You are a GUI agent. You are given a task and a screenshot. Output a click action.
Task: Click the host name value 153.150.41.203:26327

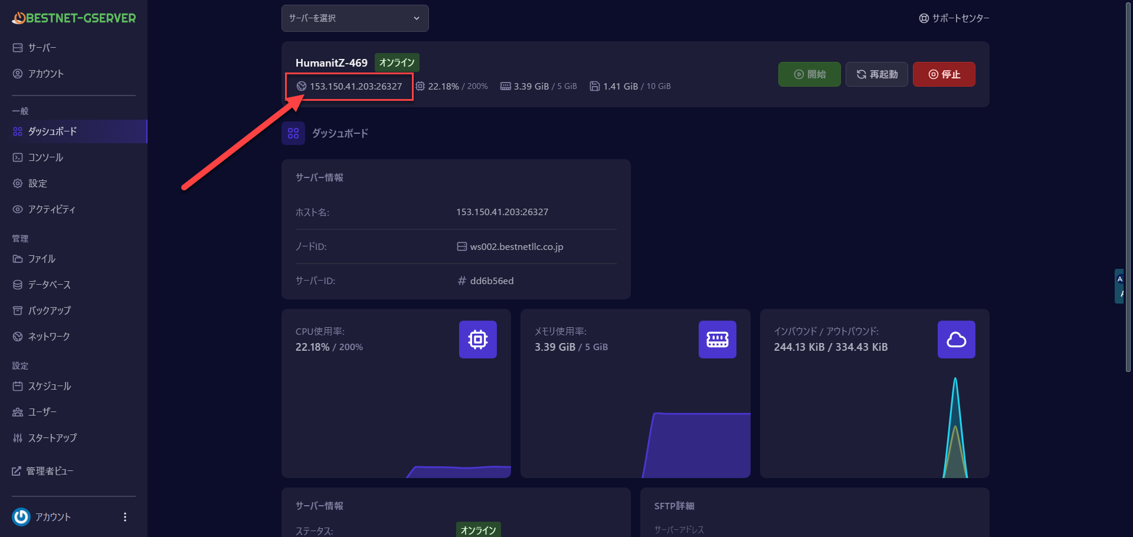tap(502, 212)
